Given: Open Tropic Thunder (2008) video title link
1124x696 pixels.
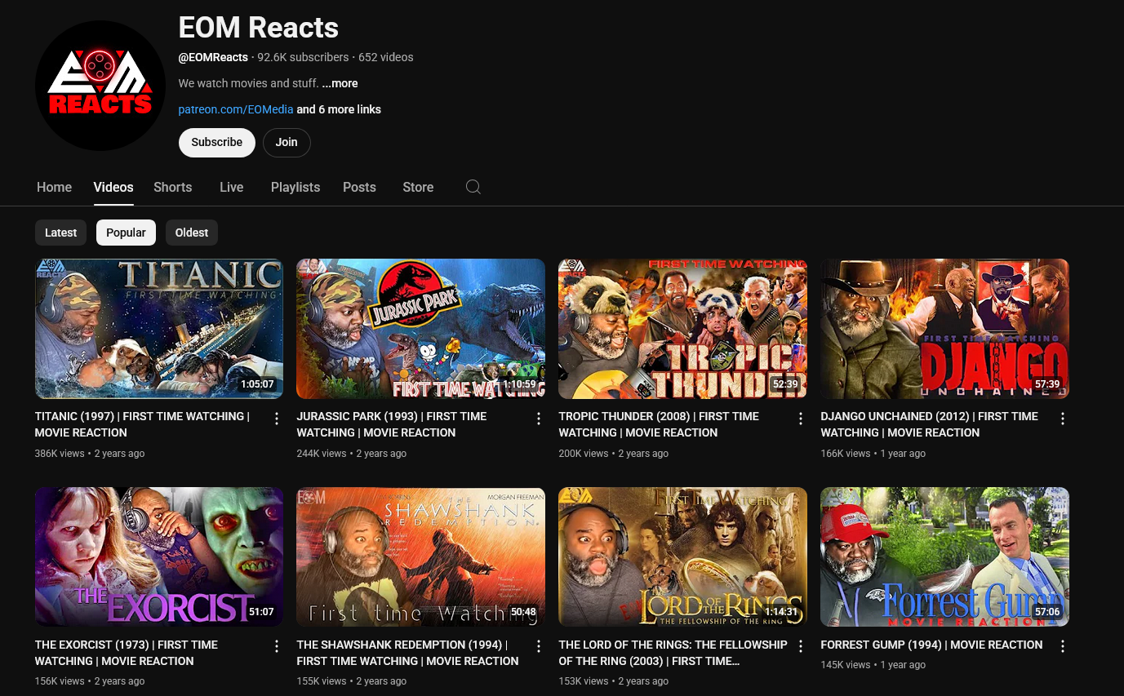Looking at the screenshot, I should [x=659, y=424].
